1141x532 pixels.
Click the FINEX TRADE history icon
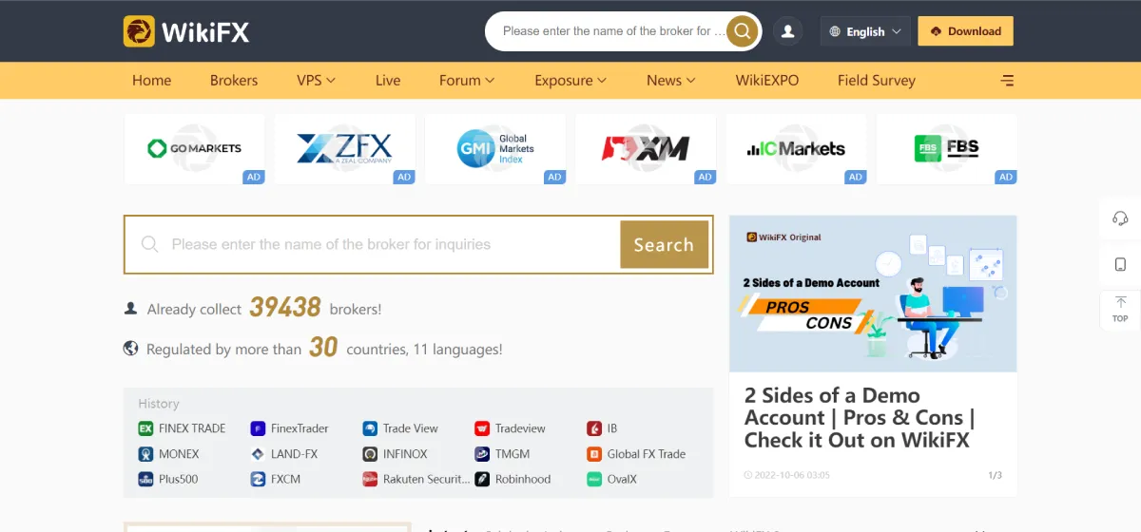(145, 428)
